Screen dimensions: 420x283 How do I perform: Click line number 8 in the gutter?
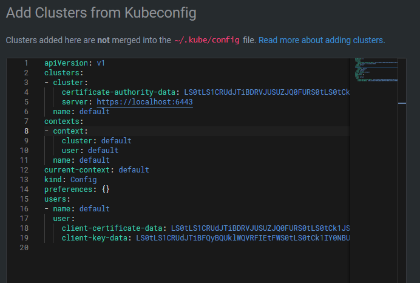26,131
